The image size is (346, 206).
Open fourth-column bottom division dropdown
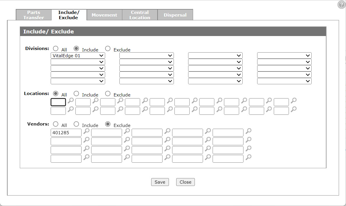[284, 81]
